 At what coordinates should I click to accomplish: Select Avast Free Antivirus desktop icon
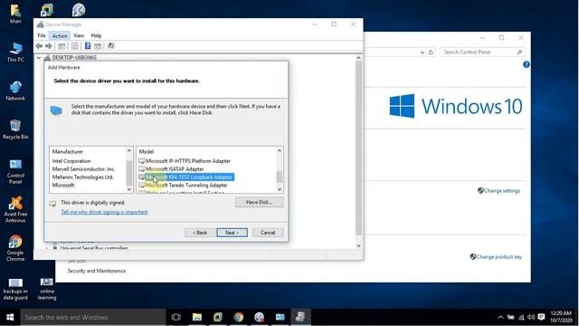click(15, 210)
